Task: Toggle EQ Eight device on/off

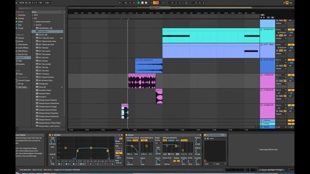Action: (50, 135)
